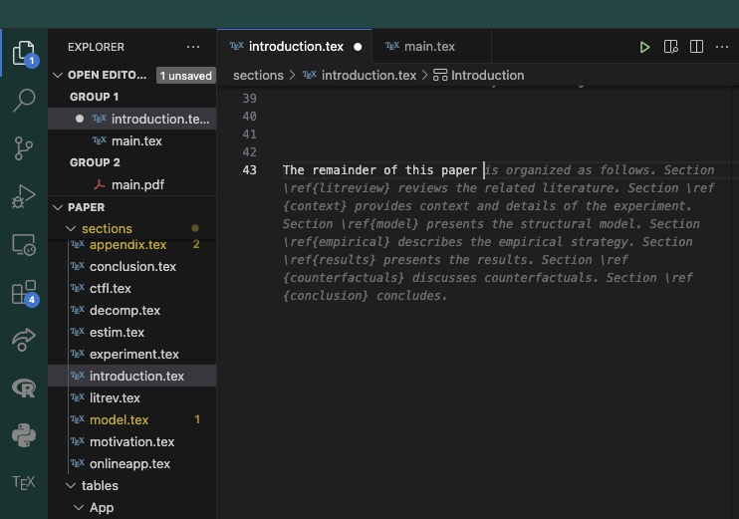Screen dimensions: 739x519
Task: Select main.pdf in Open Editors Group 2
Action: (x=131, y=184)
